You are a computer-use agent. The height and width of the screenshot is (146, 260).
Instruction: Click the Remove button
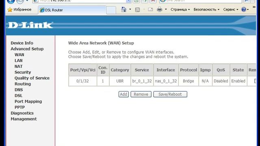pyautogui.click(x=141, y=94)
